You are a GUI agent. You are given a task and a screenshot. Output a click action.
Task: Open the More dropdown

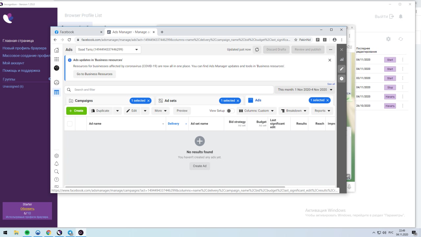[x=161, y=111]
